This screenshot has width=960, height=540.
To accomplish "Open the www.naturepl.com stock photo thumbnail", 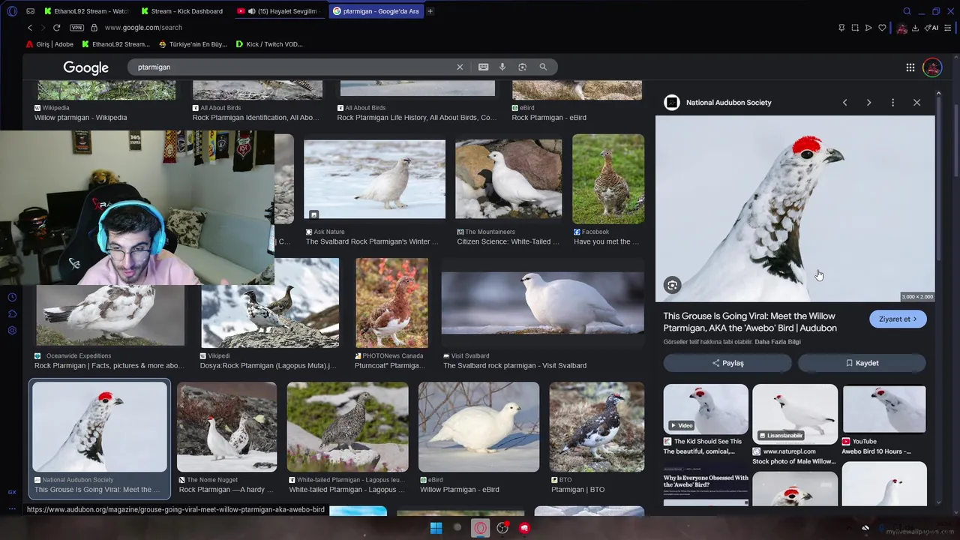I will [794, 414].
